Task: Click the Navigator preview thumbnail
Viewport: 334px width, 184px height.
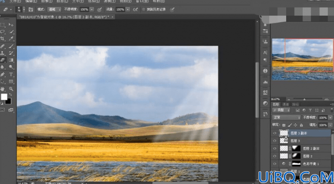Action: [303, 59]
